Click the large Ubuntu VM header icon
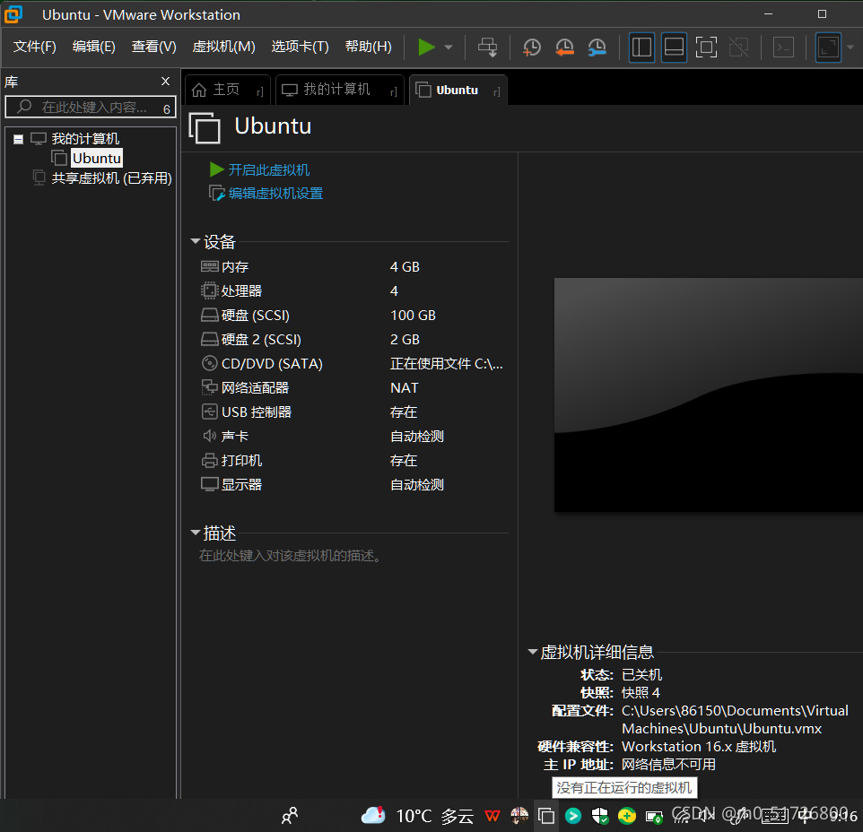Image resolution: width=863 pixels, height=832 pixels. click(205, 127)
